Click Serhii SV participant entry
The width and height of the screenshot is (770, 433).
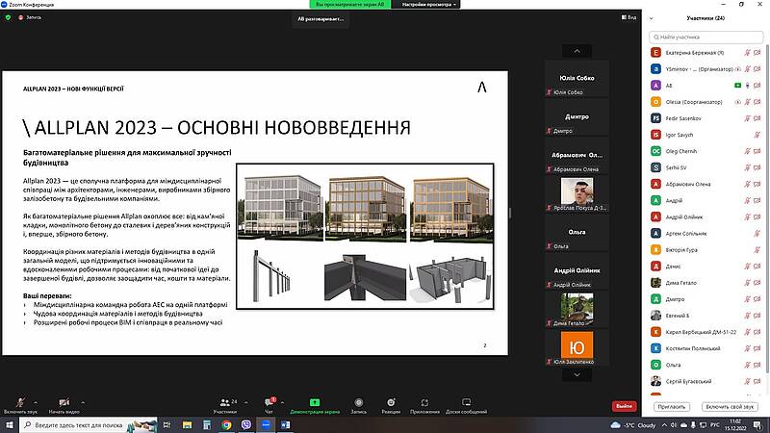pyautogui.click(x=706, y=167)
